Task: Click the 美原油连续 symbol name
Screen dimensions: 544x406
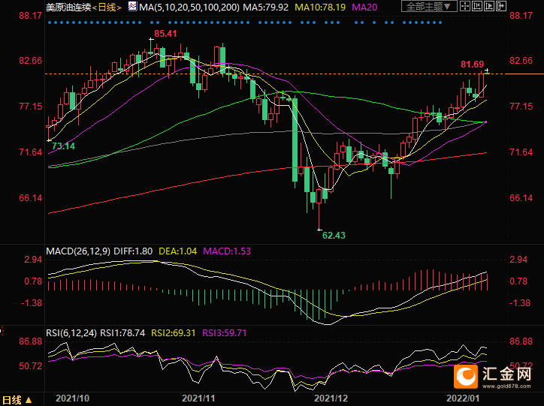Action: (x=68, y=8)
